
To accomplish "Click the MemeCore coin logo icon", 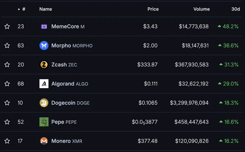I will [x=44, y=27].
